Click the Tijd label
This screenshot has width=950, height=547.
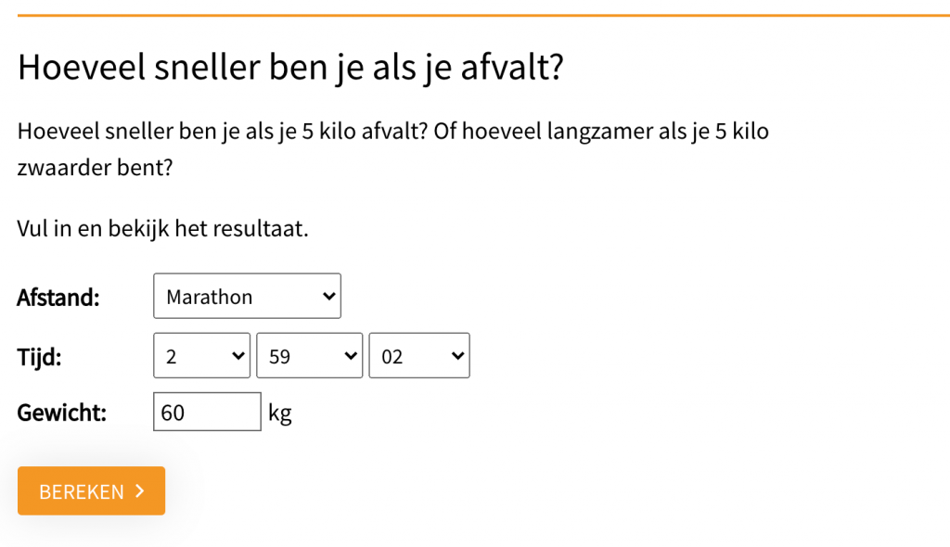pyautogui.click(x=39, y=357)
